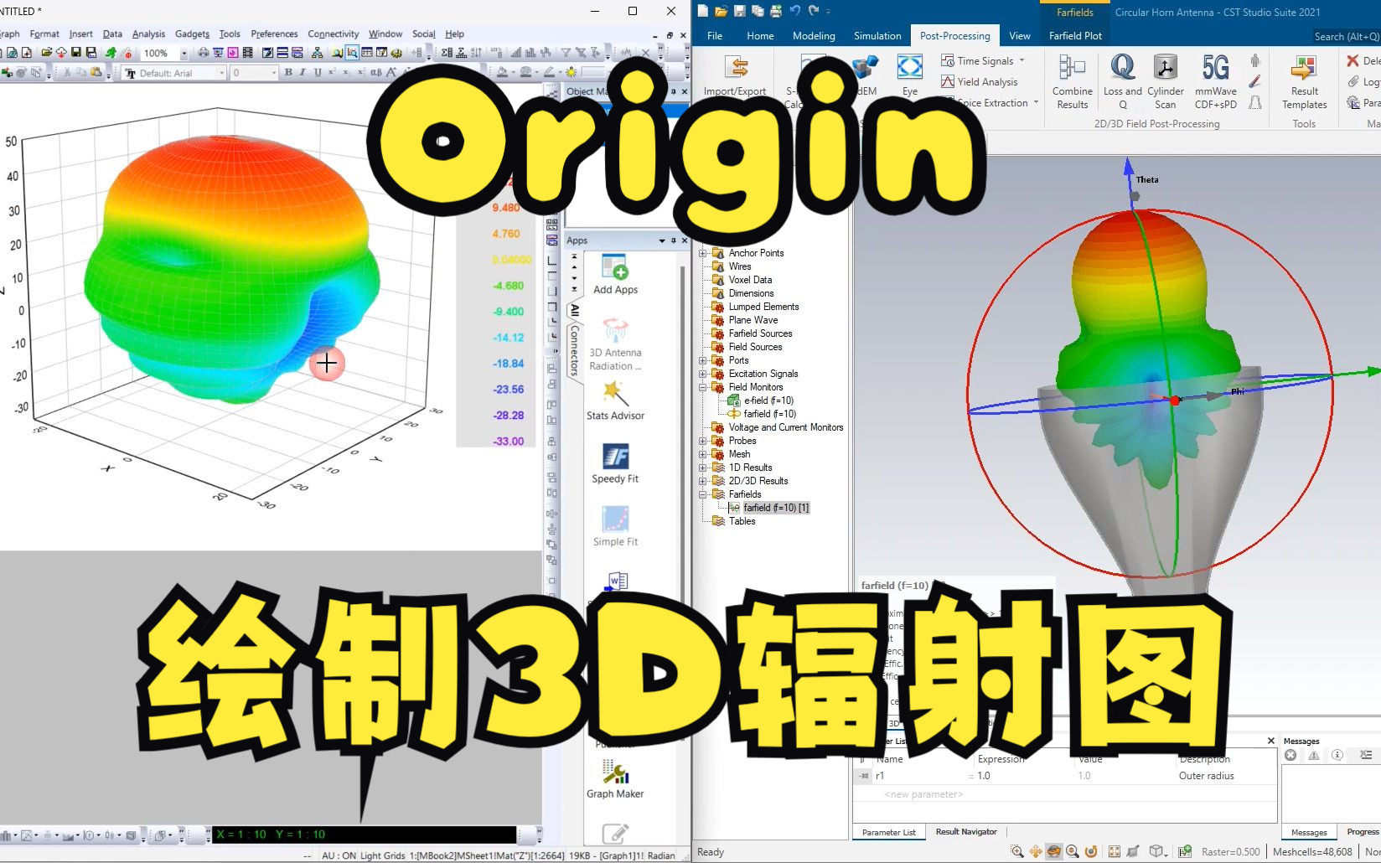Select e-field (f=10) monitor in tree
Screen dimensions: 1381x863
[768, 400]
